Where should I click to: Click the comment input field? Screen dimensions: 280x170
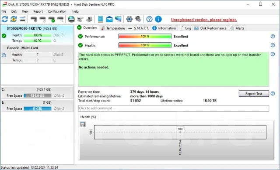[173, 108]
